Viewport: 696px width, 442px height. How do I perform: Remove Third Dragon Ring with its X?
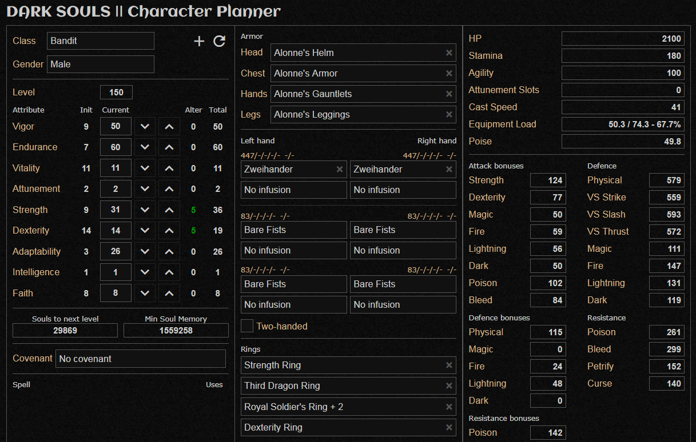click(449, 386)
